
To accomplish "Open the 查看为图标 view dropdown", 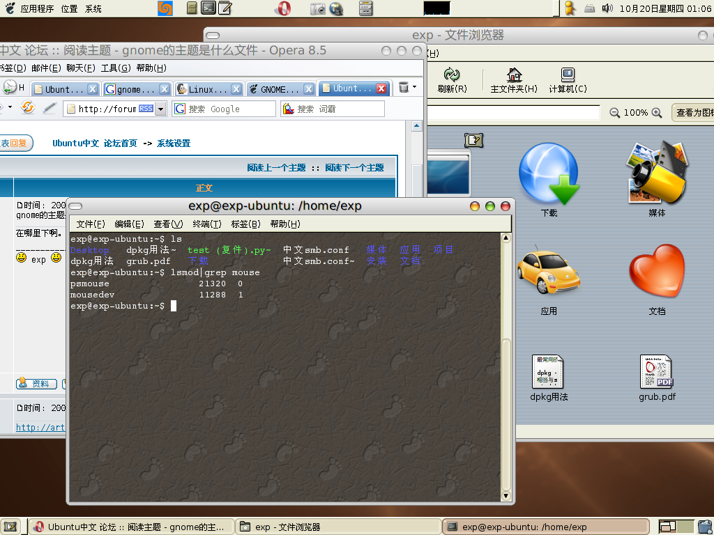I will pyautogui.click(x=693, y=112).
